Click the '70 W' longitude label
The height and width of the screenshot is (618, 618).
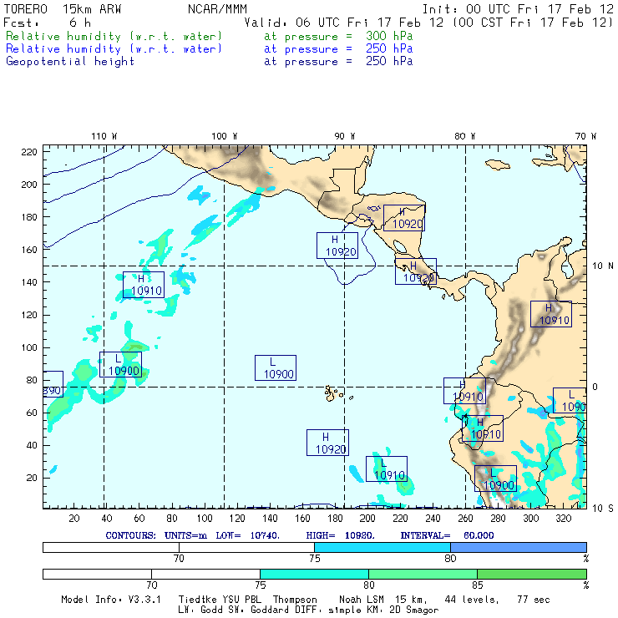585,136
